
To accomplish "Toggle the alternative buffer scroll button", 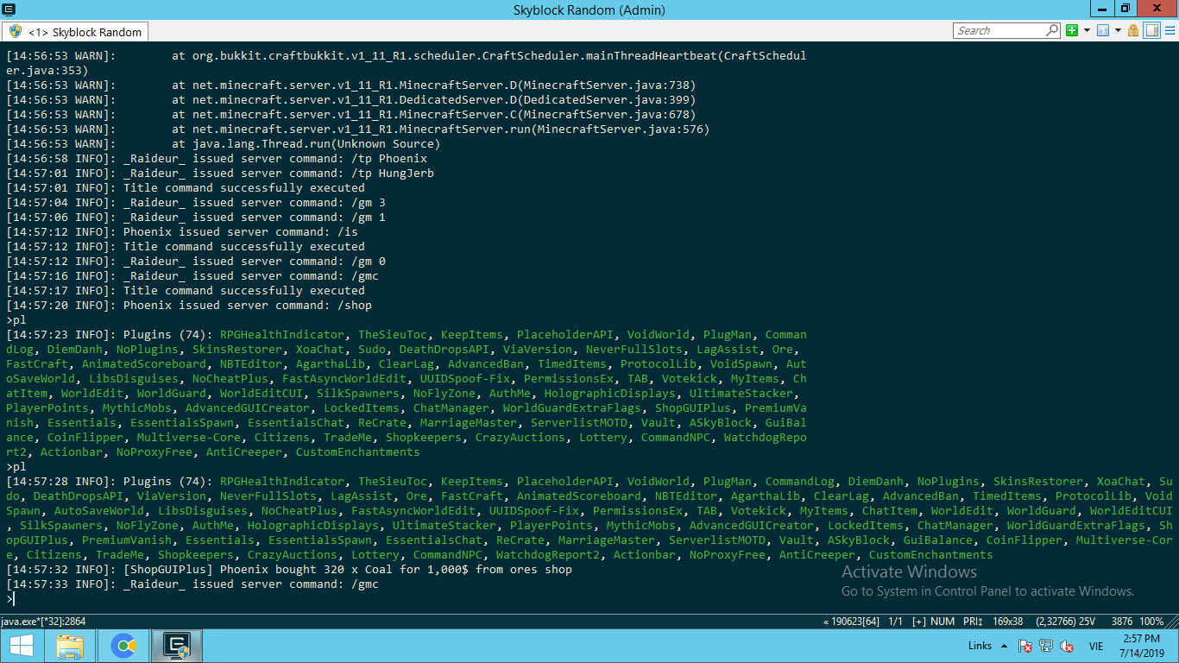I will coord(1151,30).
